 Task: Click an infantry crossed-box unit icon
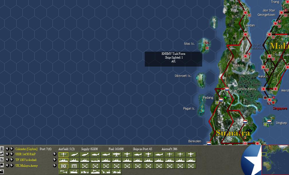click(85, 166)
